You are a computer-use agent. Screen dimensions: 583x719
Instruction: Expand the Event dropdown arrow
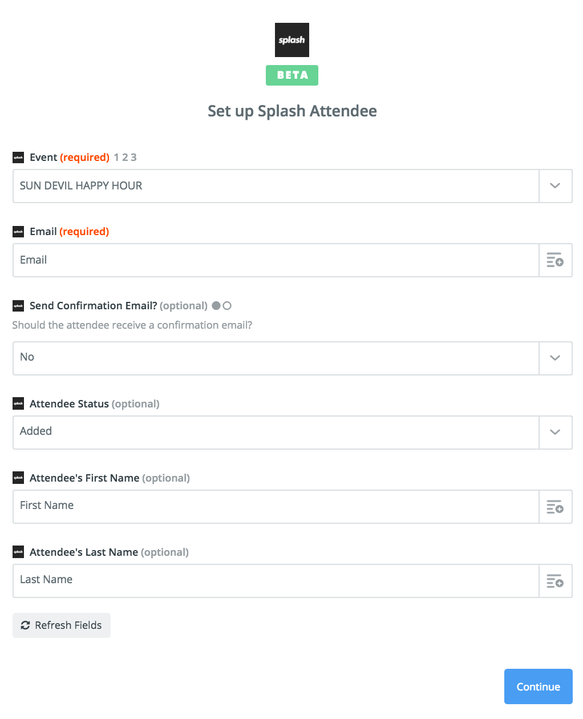click(555, 186)
